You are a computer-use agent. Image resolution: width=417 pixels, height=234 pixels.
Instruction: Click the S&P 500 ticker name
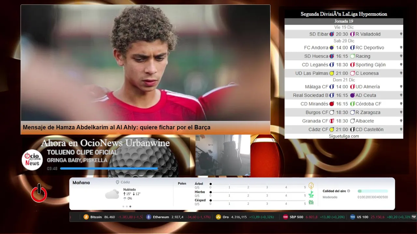pos(296,217)
